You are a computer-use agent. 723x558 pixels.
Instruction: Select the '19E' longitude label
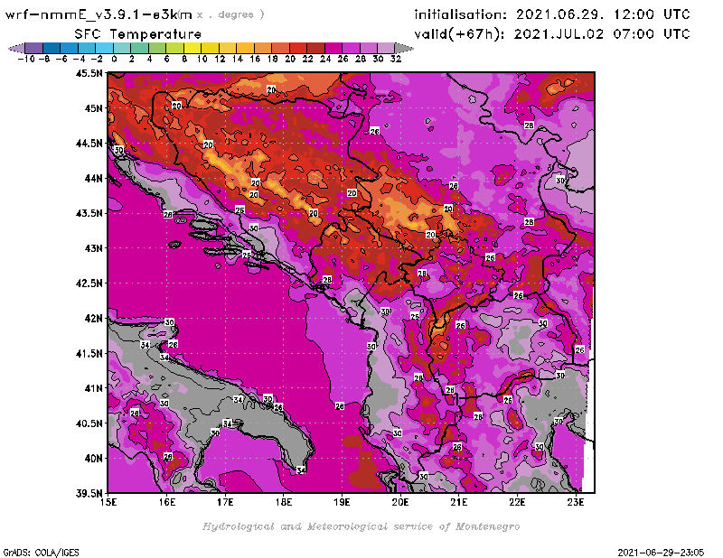(343, 502)
